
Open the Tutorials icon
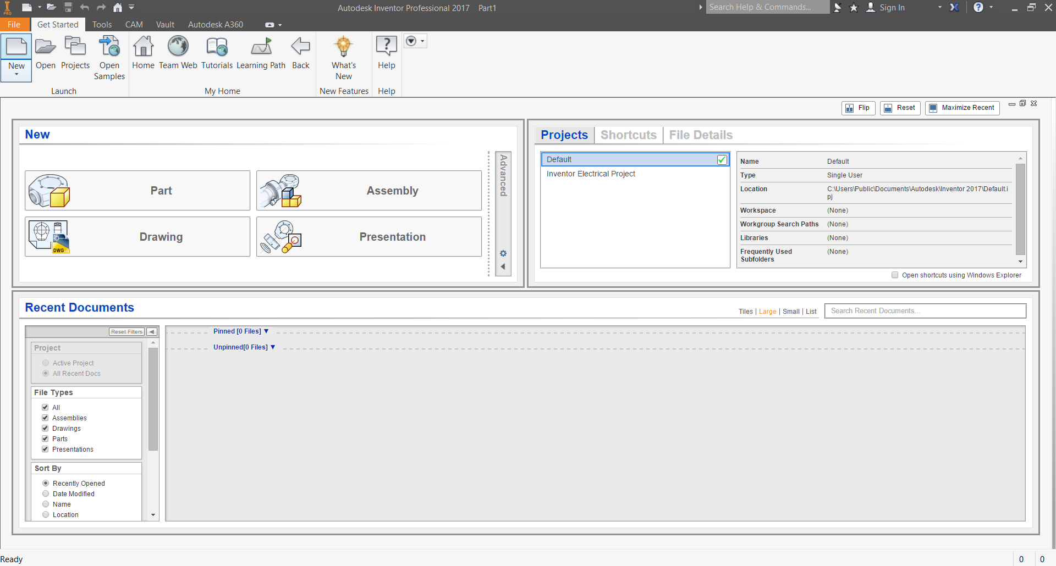[x=217, y=53]
